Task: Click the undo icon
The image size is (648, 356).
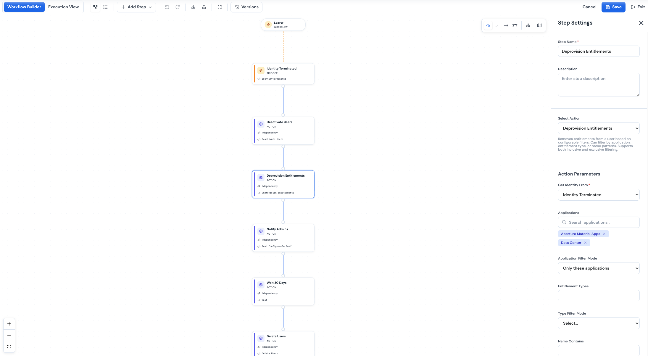Action: point(167,7)
